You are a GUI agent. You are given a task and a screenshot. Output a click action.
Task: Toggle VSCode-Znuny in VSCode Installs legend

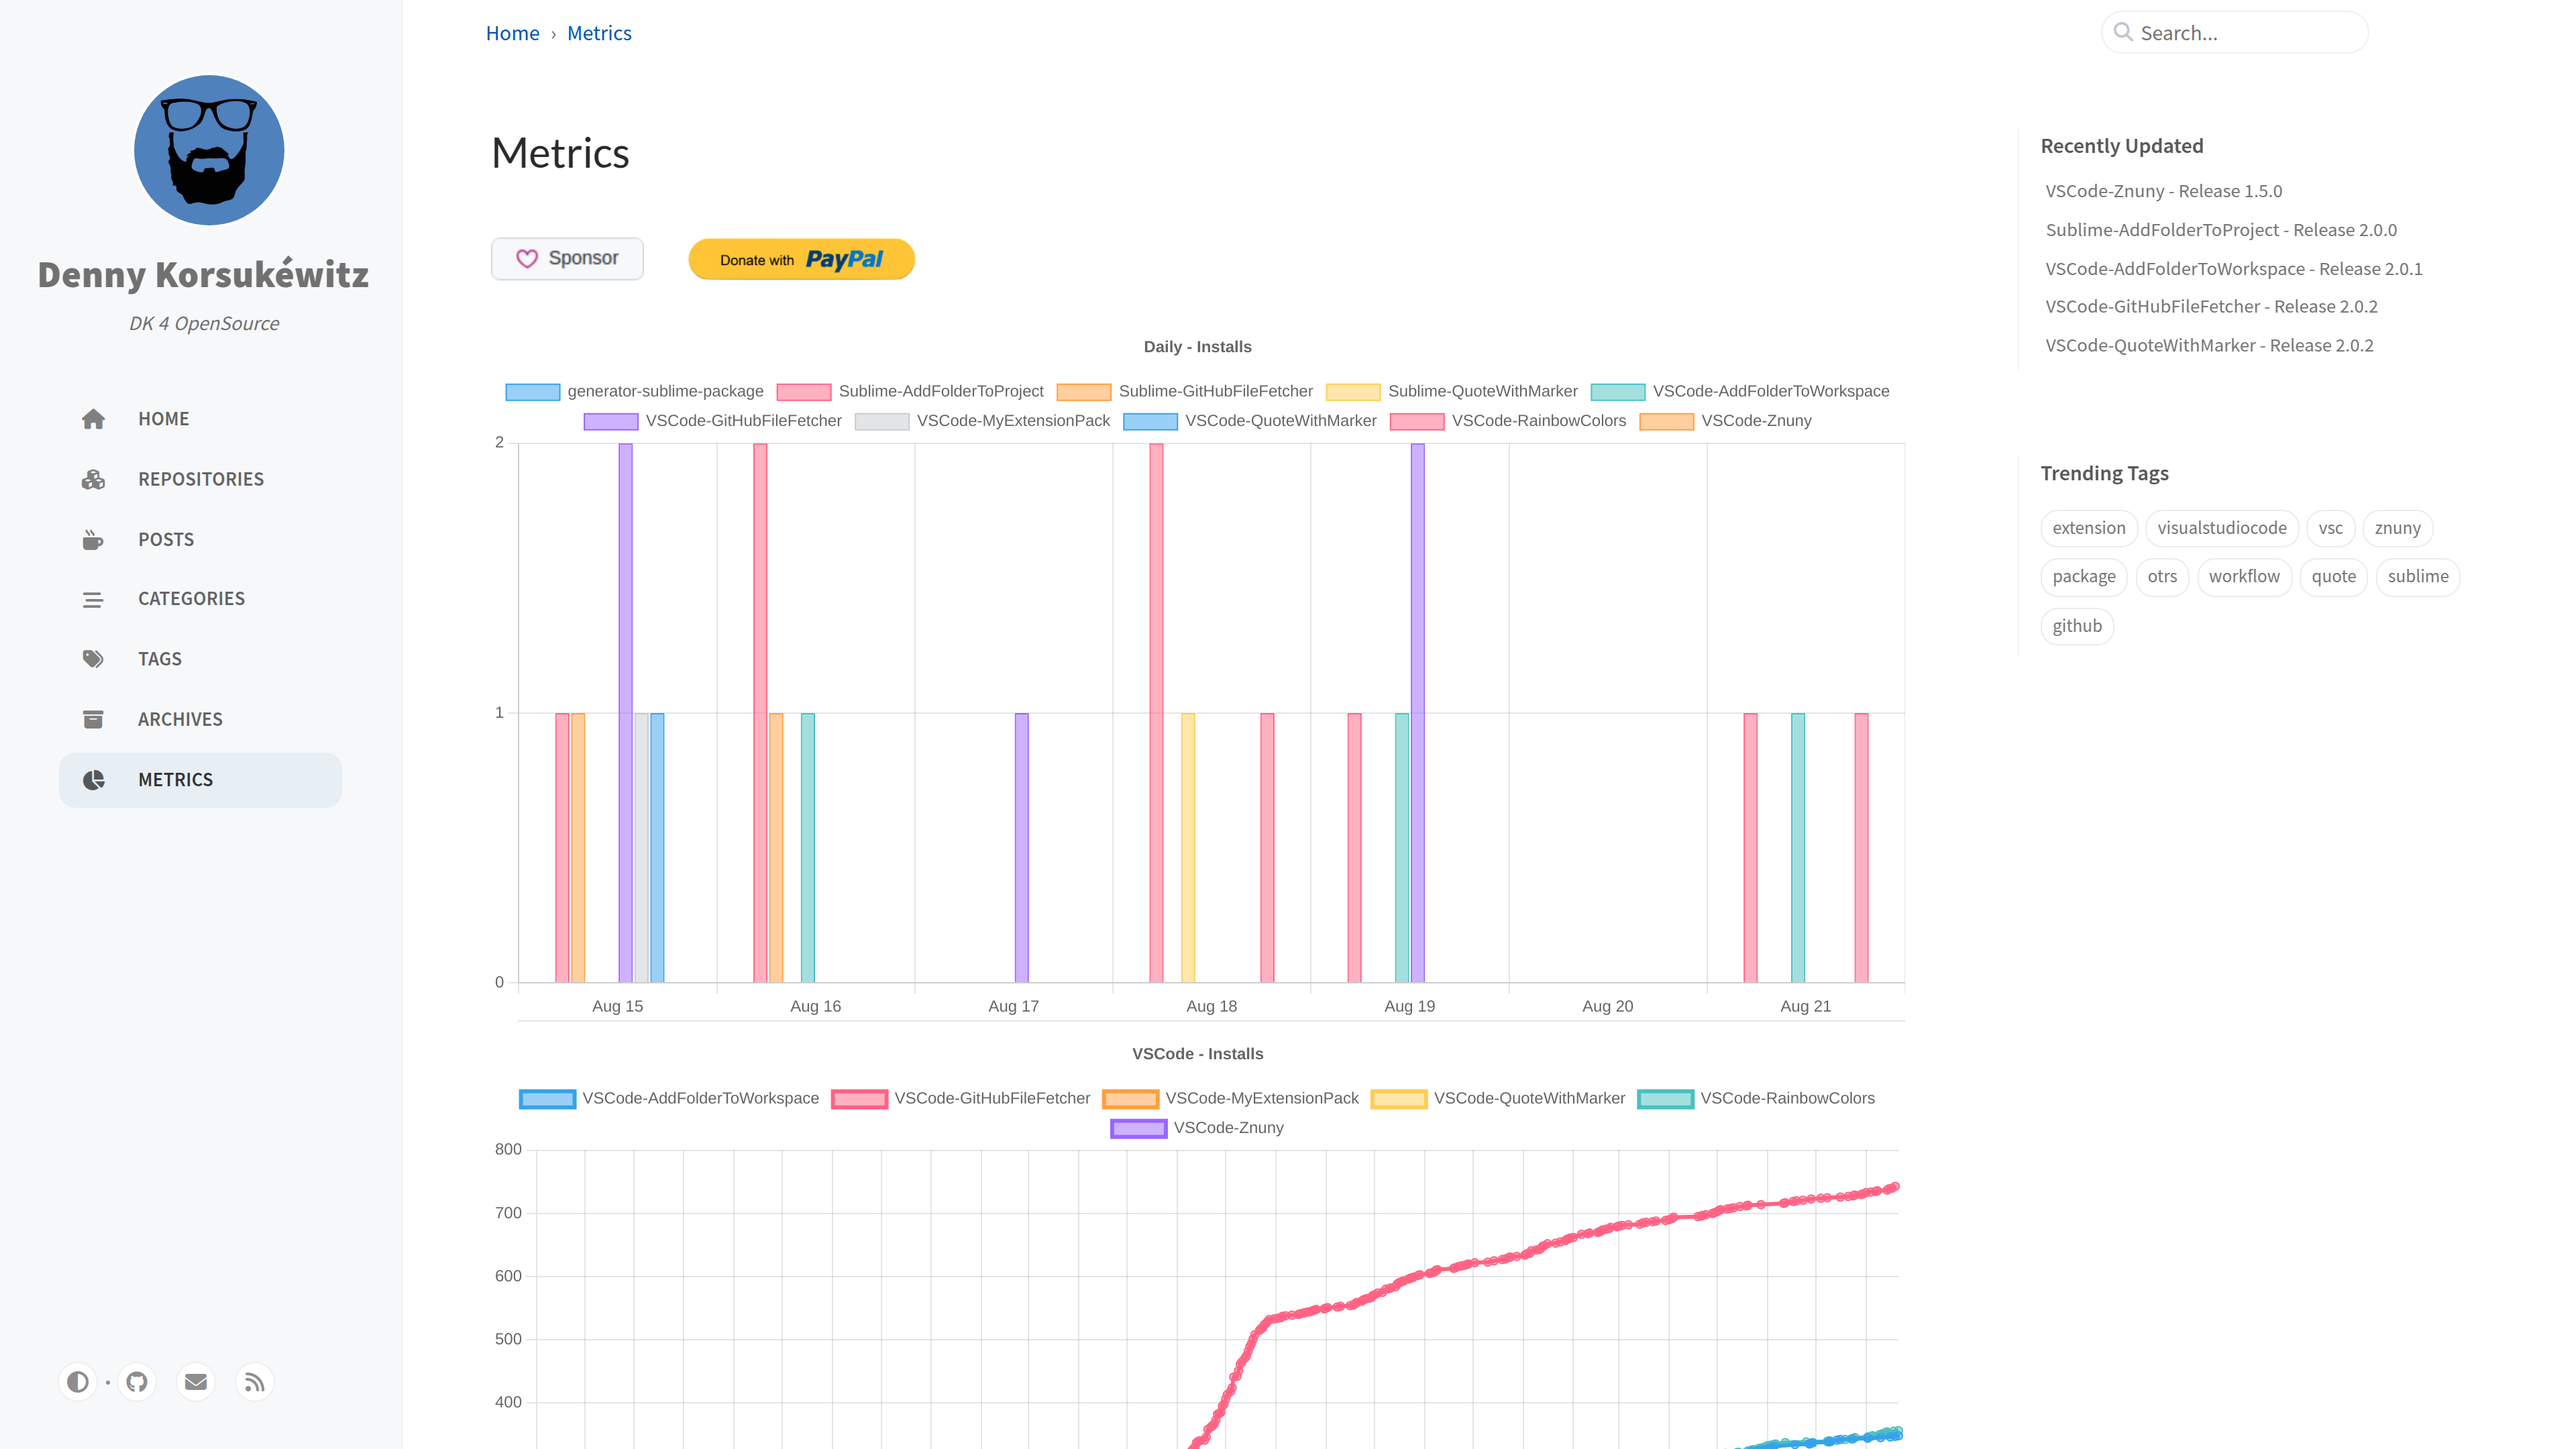click(x=1197, y=1128)
